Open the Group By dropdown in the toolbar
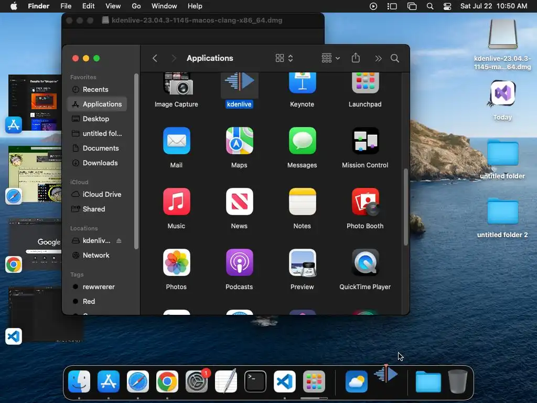The image size is (537, 403). point(330,58)
